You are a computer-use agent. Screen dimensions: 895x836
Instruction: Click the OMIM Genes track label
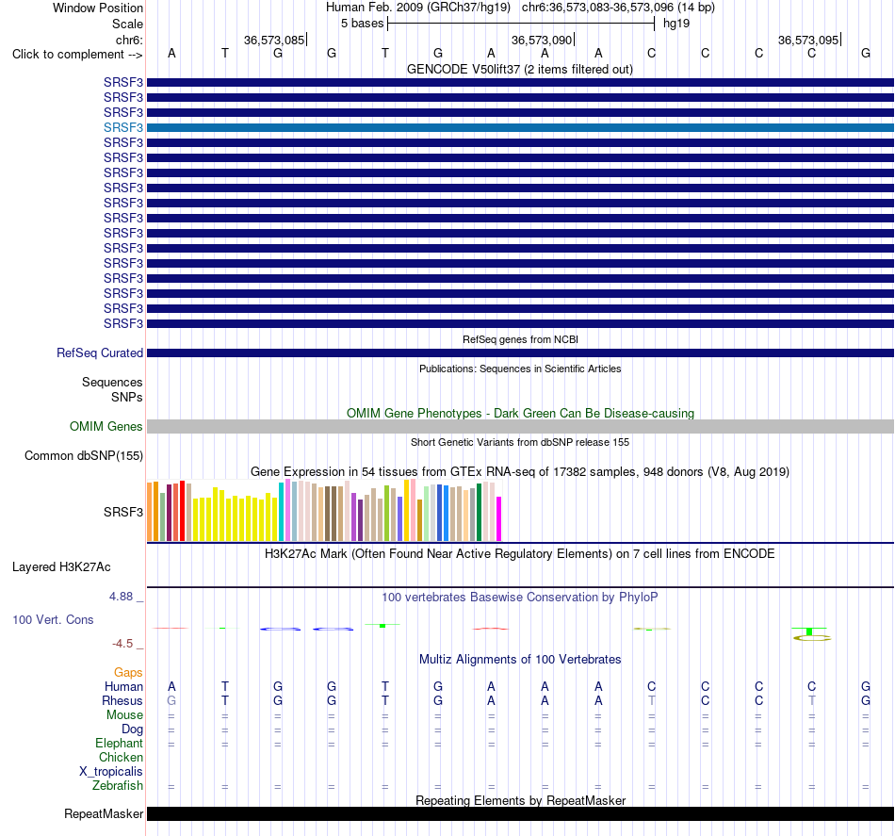(x=106, y=427)
